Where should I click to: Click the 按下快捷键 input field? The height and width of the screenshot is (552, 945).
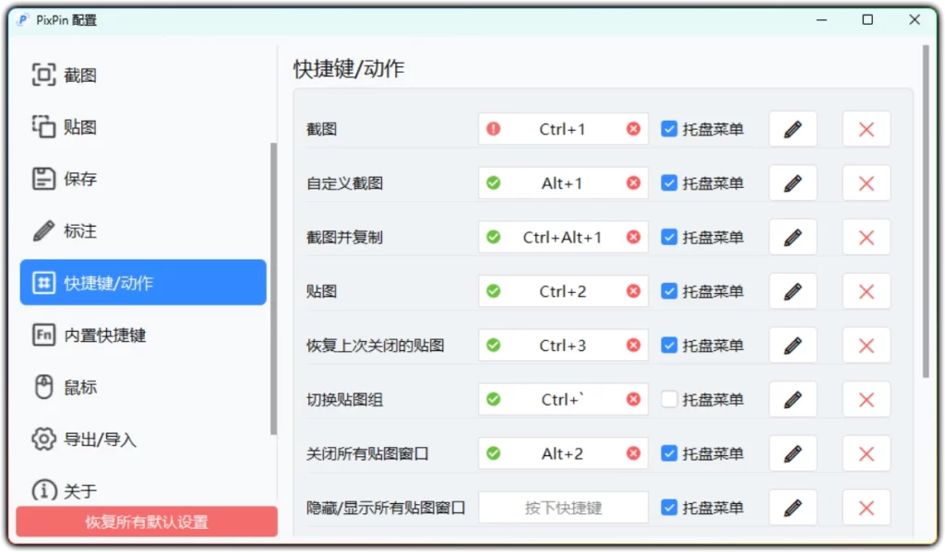[563, 507]
